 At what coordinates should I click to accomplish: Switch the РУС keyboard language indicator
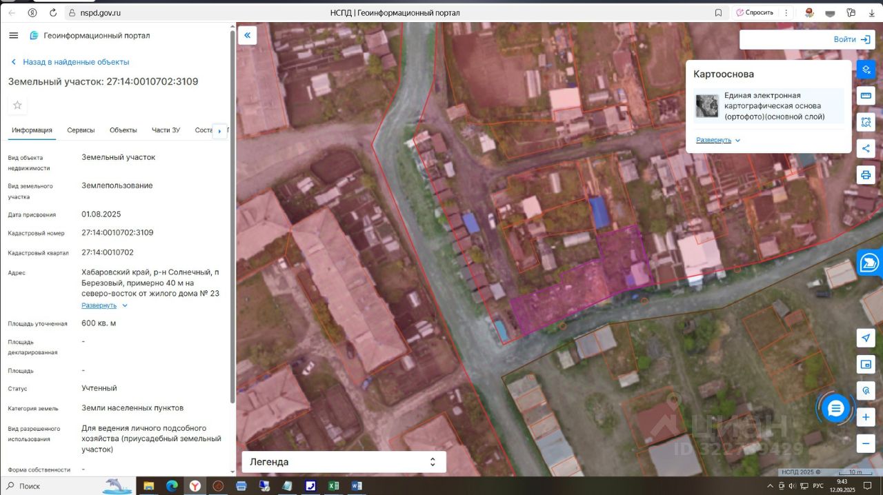pyautogui.click(x=818, y=486)
